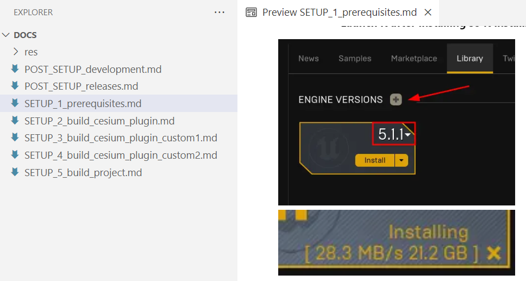Click the markdown icon beside POST_SETUP_releases.md
Image resolution: width=526 pixels, height=281 pixels.
pyautogui.click(x=15, y=86)
